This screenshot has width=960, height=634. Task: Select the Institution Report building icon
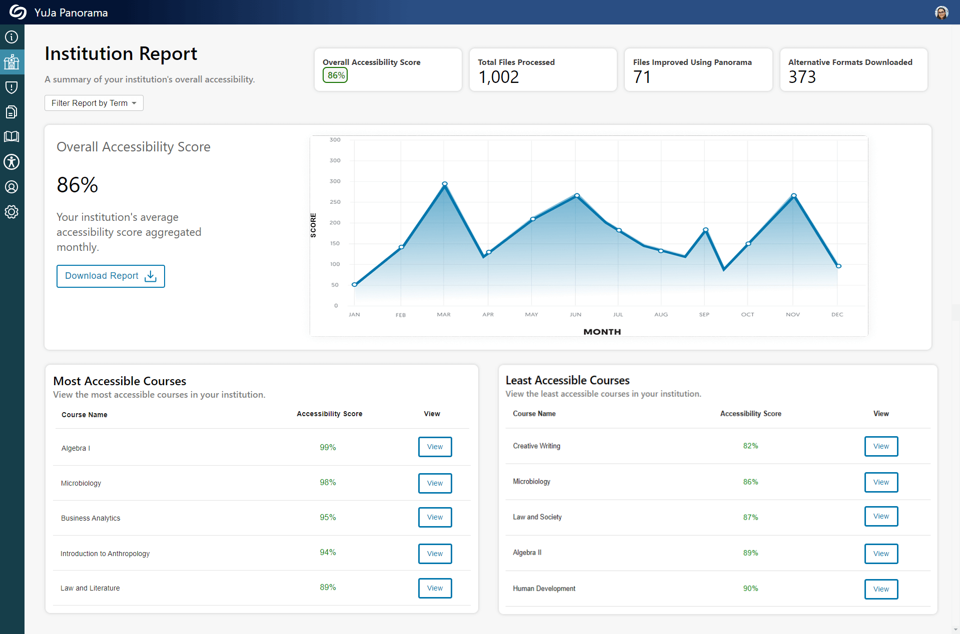pyautogui.click(x=12, y=62)
